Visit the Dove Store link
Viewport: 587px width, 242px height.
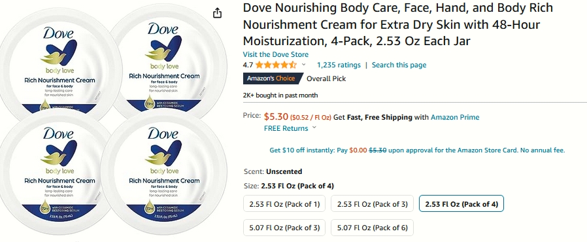click(x=276, y=54)
